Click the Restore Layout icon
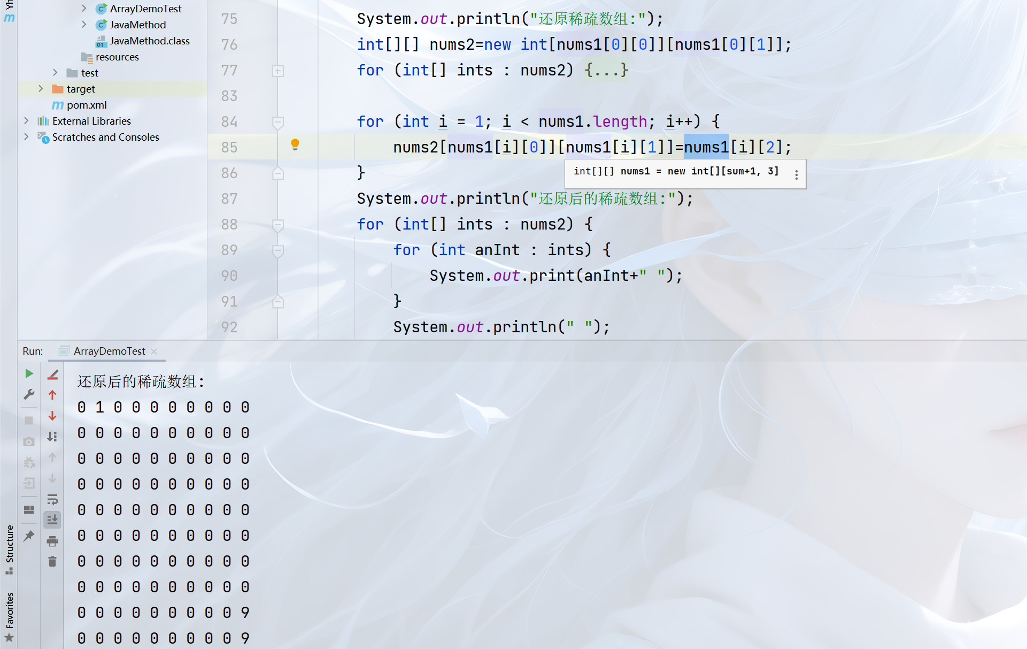The height and width of the screenshot is (649, 1027). pyautogui.click(x=29, y=509)
